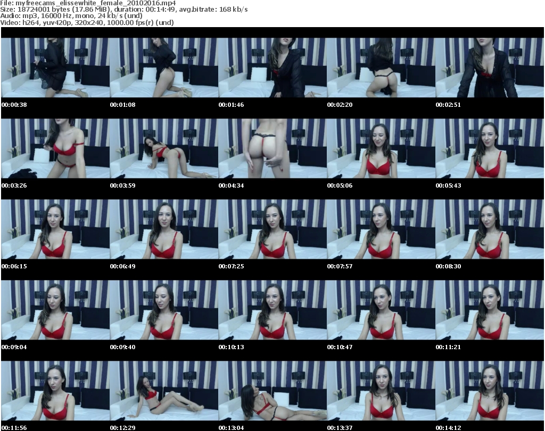The height and width of the screenshot is (431, 545).
Task: Open the thumbnail frame at 00:03:59
Action: tap(164, 148)
